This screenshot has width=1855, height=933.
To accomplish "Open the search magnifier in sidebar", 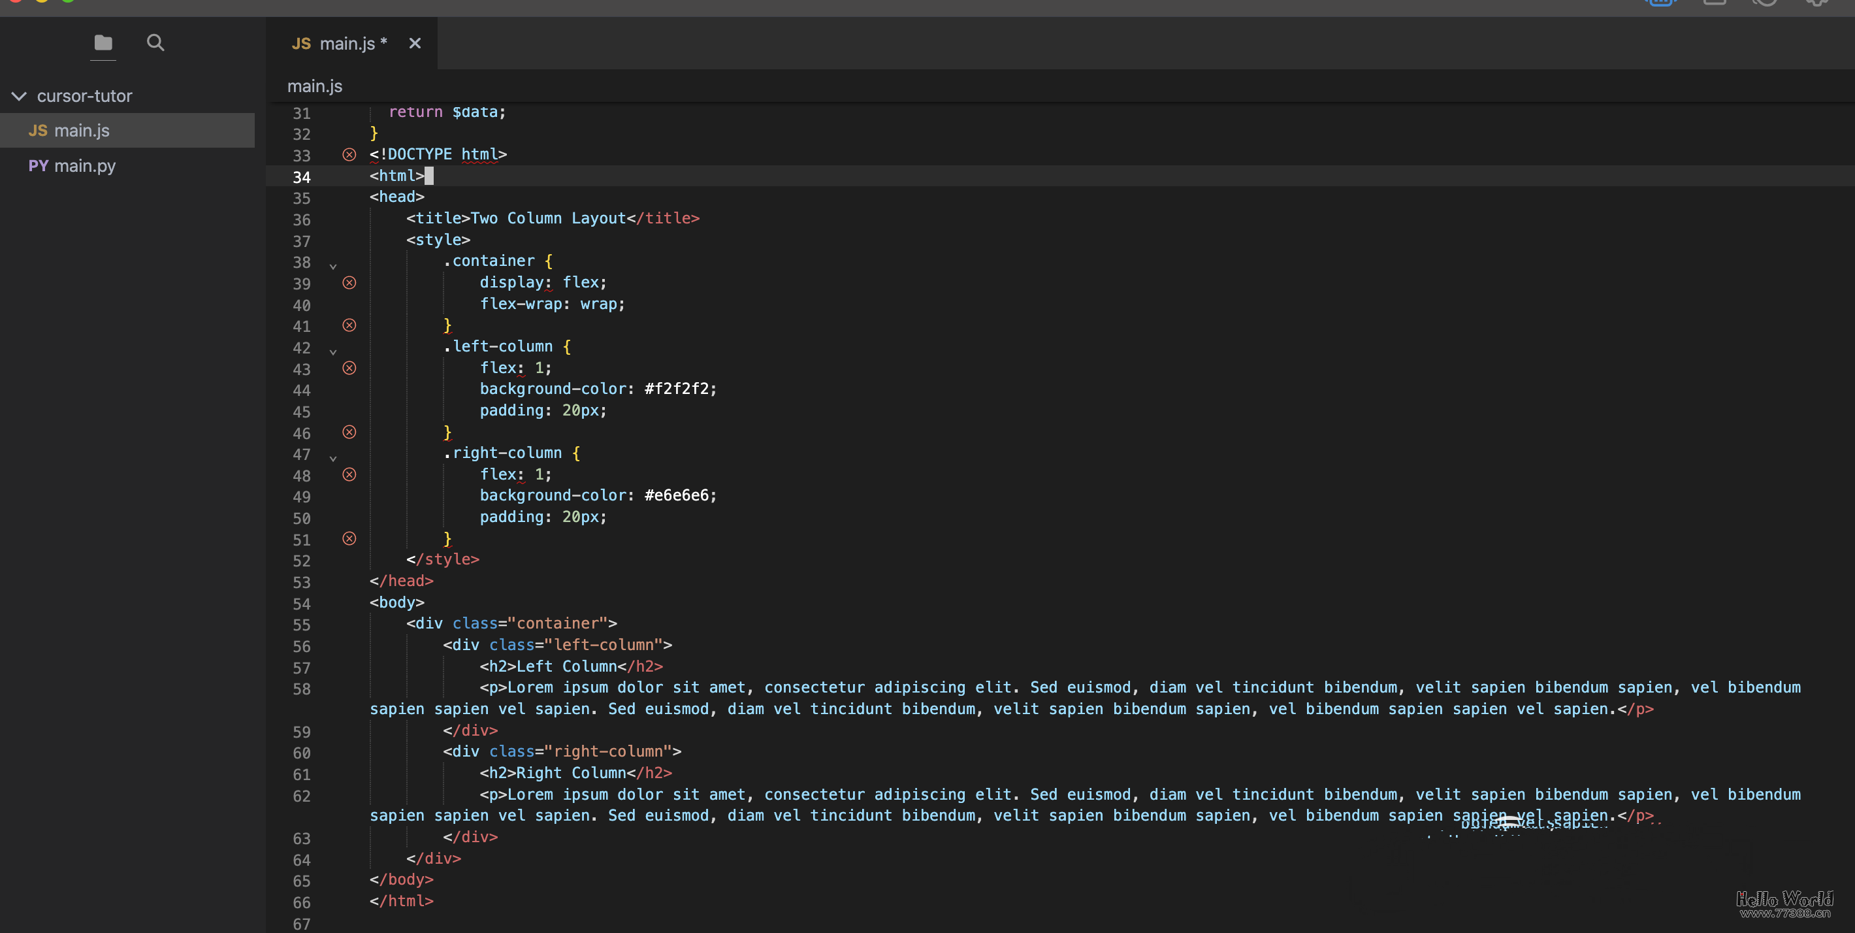I will [155, 42].
